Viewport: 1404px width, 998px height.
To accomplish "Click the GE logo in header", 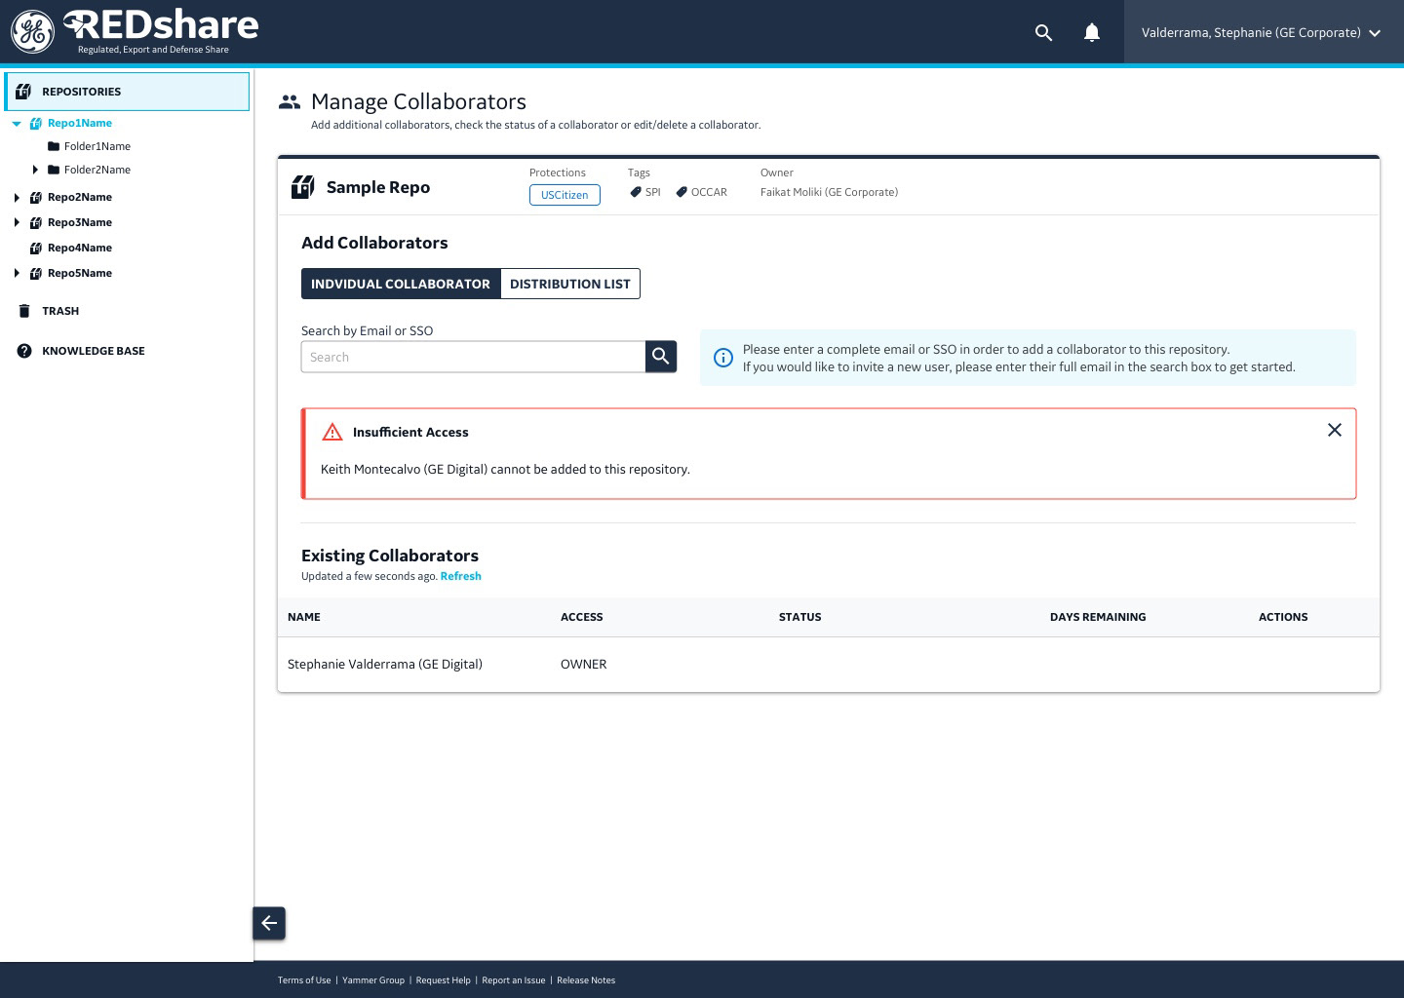I will [32, 32].
